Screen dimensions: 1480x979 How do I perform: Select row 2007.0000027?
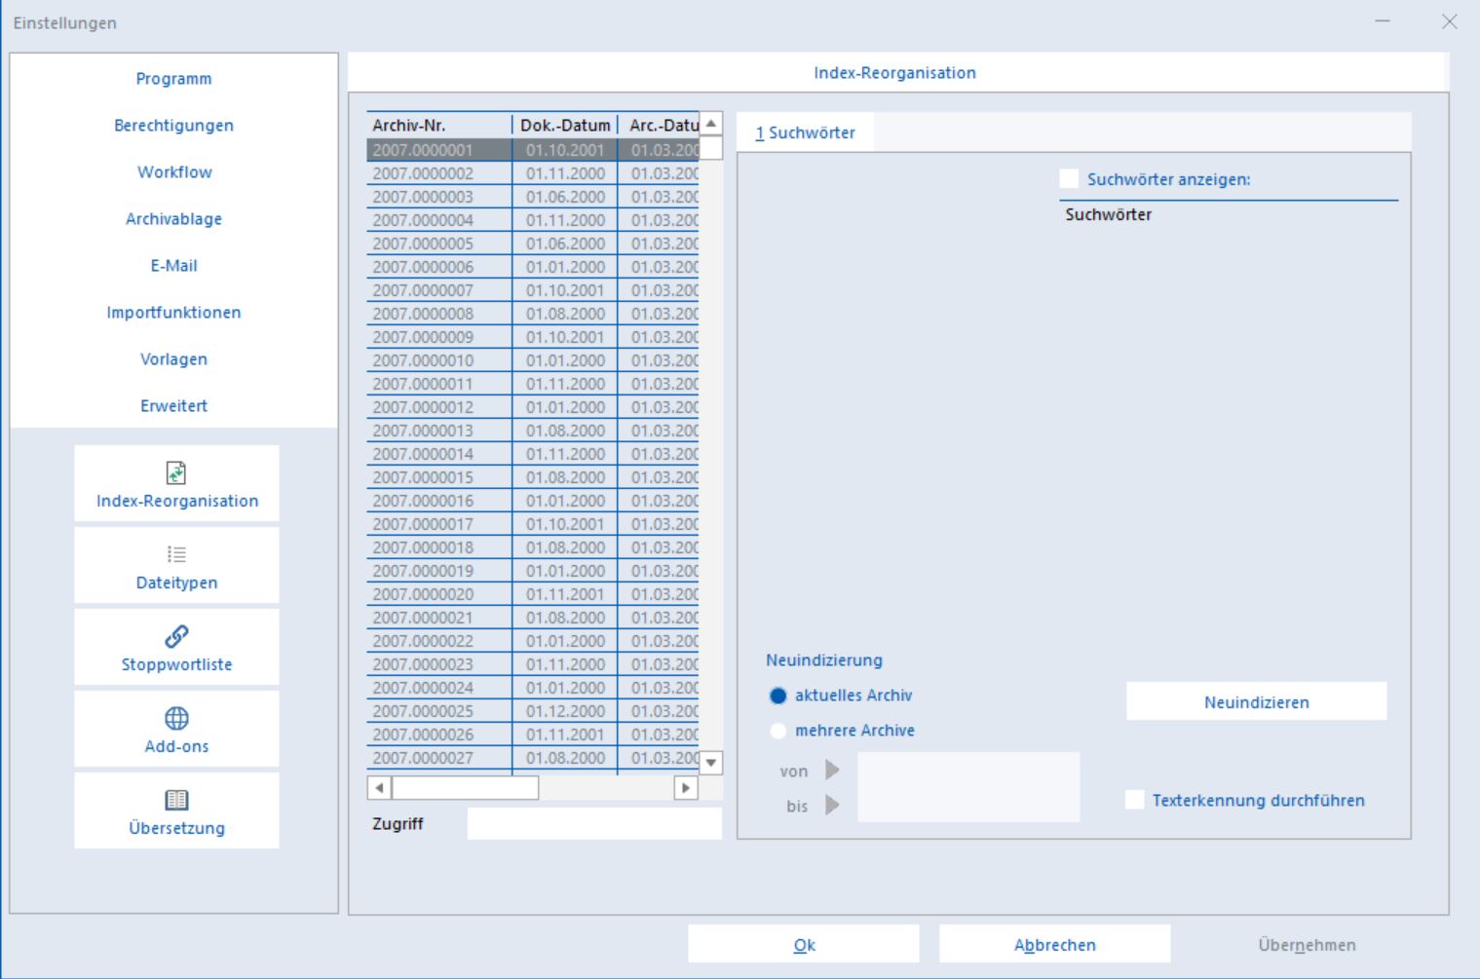click(x=533, y=758)
